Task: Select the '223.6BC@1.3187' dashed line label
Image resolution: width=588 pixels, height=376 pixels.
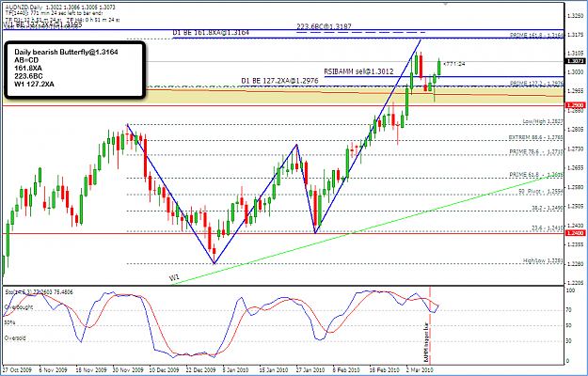Action: [x=324, y=26]
